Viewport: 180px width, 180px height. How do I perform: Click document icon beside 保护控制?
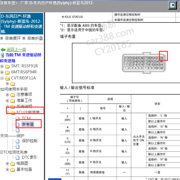tap(18, 141)
